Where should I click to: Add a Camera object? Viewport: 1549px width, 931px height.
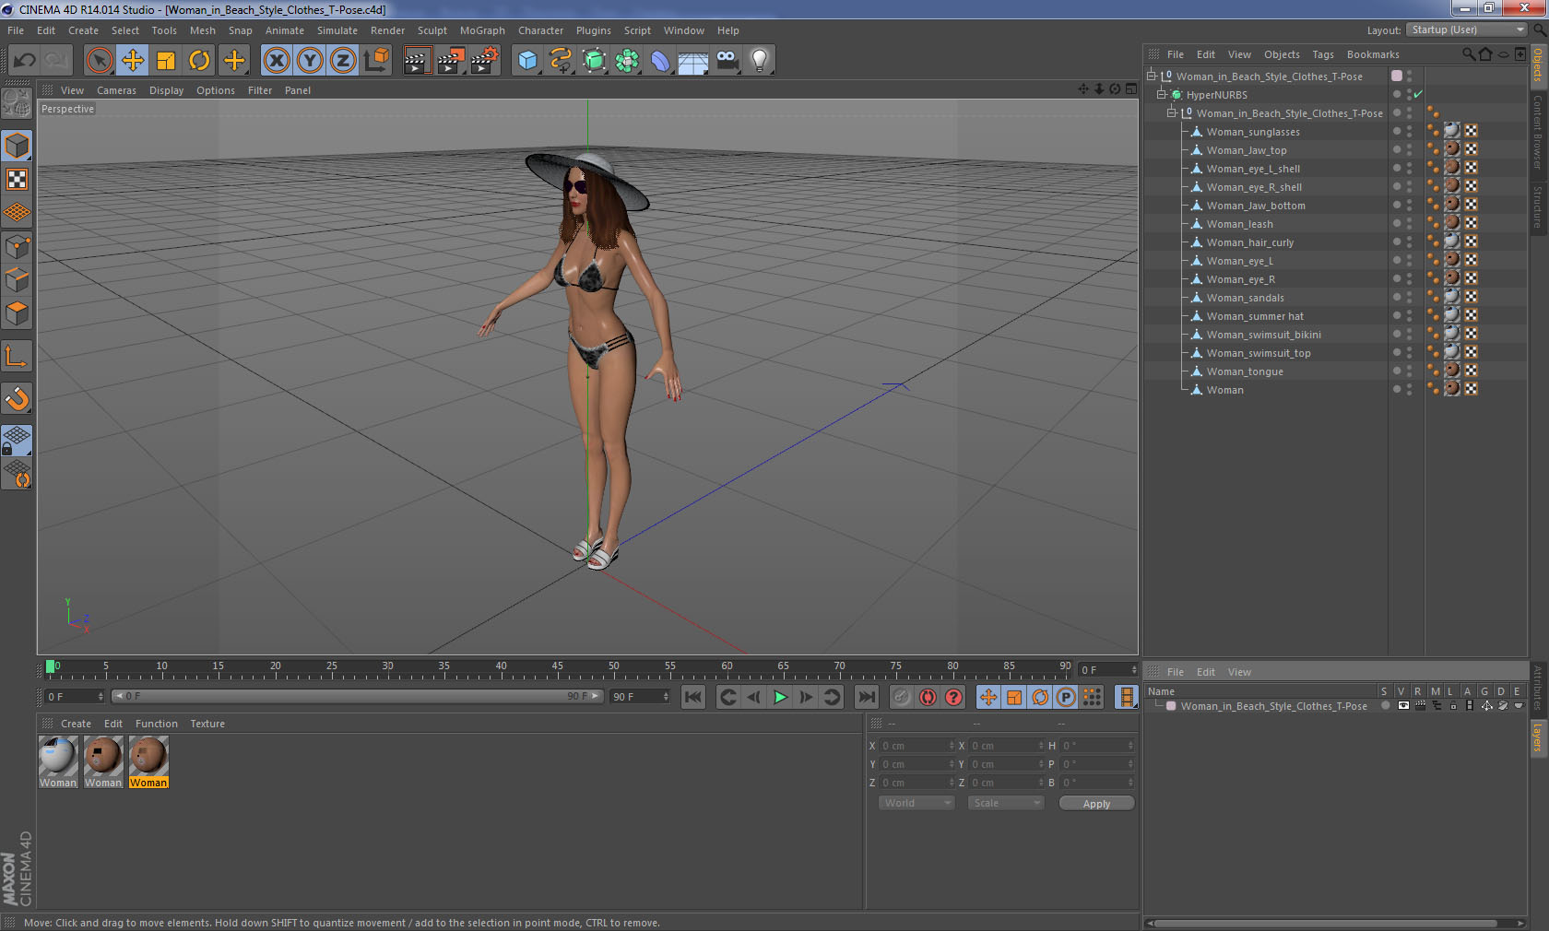(727, 61)
